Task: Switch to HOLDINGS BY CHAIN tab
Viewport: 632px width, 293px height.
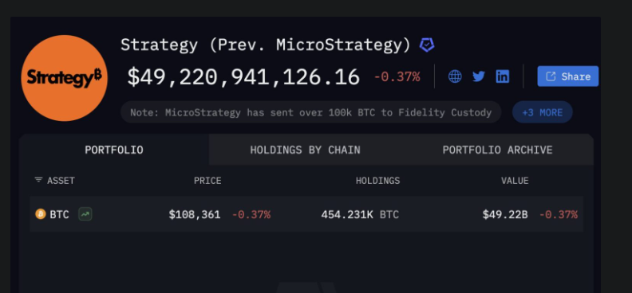Action: click(305, 150)
